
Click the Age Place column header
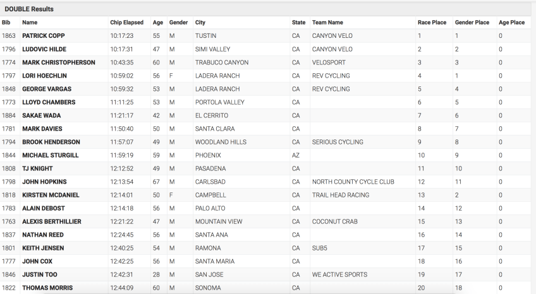pyautogui.click(x=511, y=23)
